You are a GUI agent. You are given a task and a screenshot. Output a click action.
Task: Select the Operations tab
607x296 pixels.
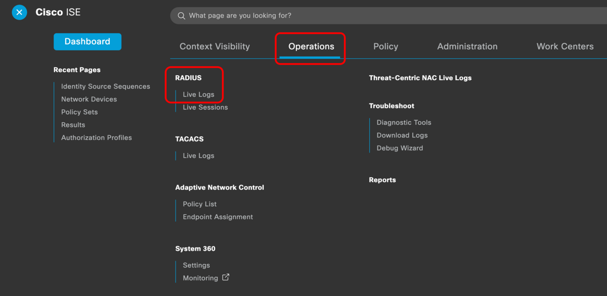click(x=311, y=46)
